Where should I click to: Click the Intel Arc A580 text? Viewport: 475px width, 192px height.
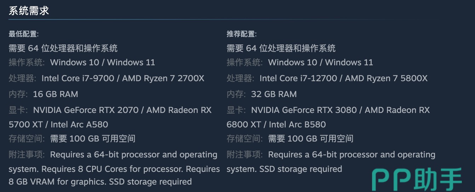point(79,124)
